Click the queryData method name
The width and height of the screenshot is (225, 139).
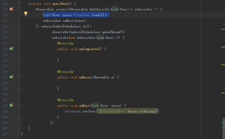(60, 4)
